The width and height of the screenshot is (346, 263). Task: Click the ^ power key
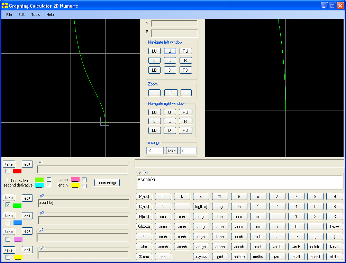click(x=258, y=207)
